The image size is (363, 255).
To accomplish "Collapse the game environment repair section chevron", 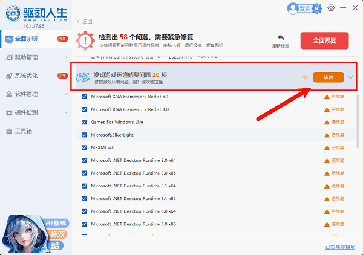I will click(x=351, y=77).
